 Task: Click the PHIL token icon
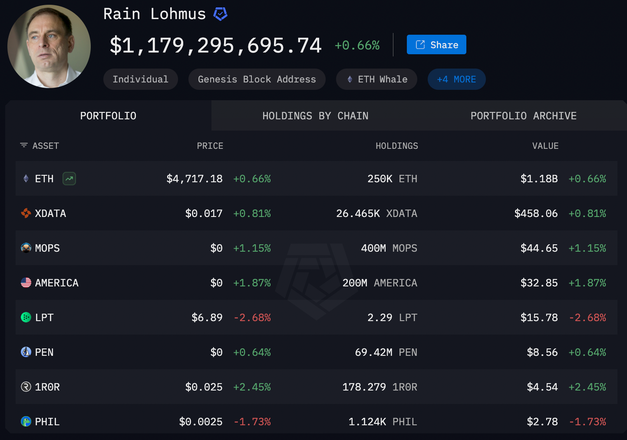[x=26, y=421]
